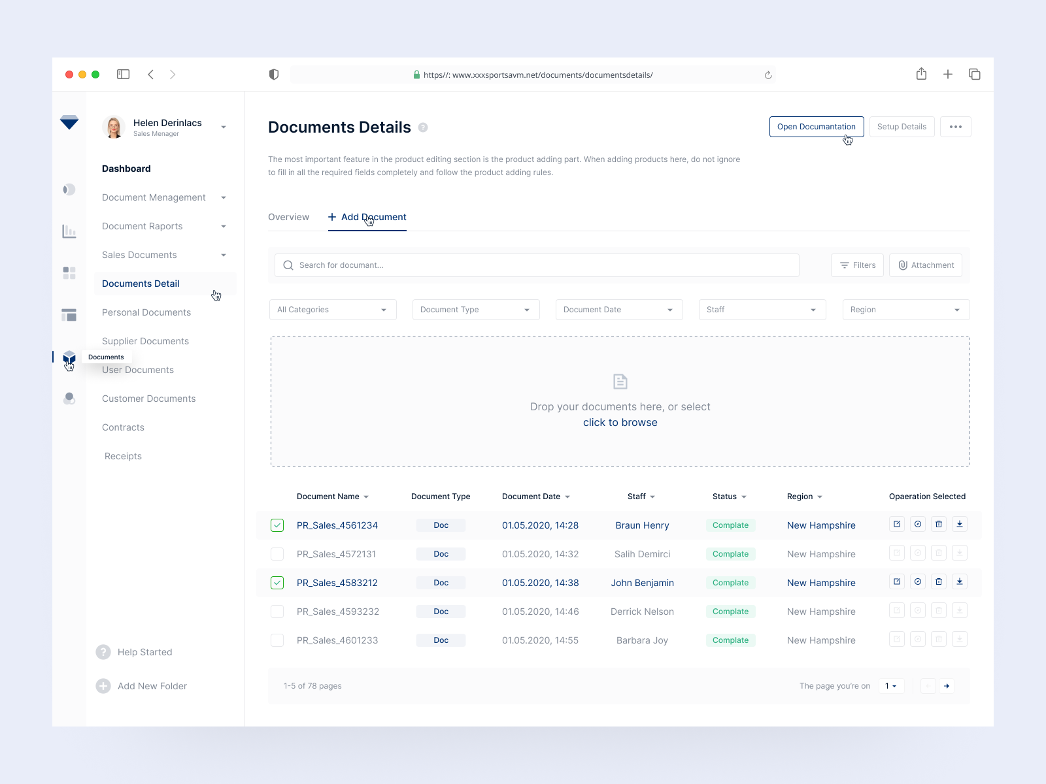Click the Open Documantation button
This screenshot has height=784, width=1046.
[816, 127]
